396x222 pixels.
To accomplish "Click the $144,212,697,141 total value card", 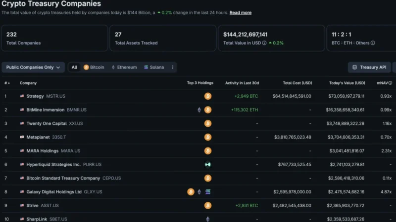I will click(x=271, y=38).
